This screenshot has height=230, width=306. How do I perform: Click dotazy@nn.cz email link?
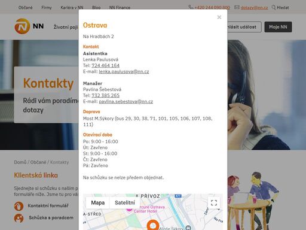click(254, 8)
